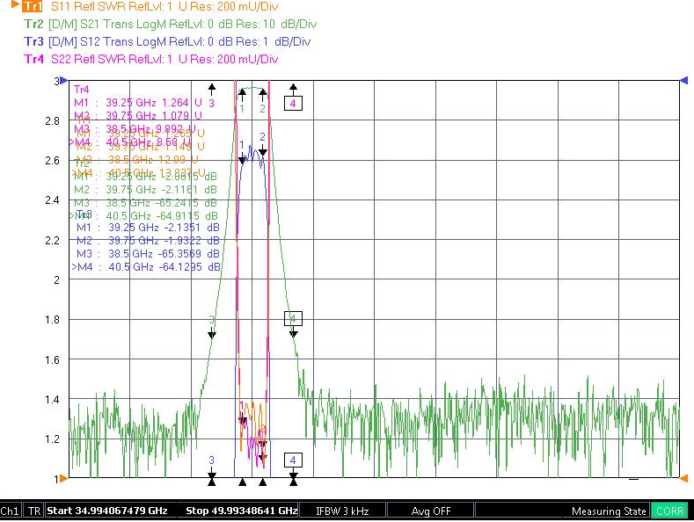
Task: Select boxed blue marker 4 near bottom axis
Action: [x=293, y=460]
